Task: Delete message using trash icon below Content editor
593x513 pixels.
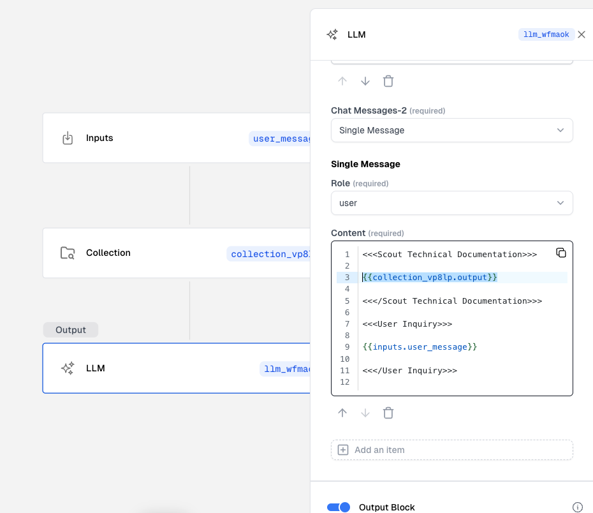Action: coord(388,413)
